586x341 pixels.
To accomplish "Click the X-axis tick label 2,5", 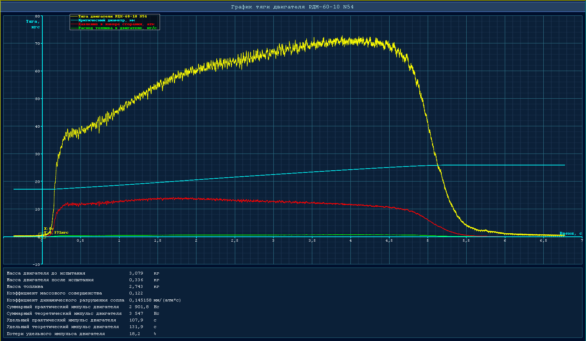I will point(235,241).
